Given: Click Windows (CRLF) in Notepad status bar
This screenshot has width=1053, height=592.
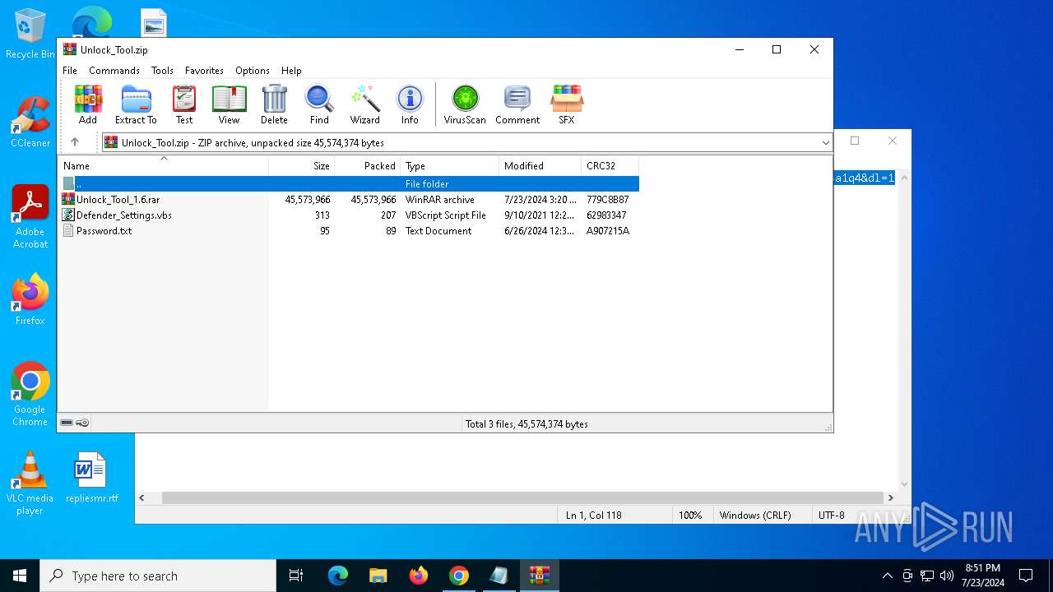Looking at the screenshot, I should pyautogui.click(x=755, y=516).
